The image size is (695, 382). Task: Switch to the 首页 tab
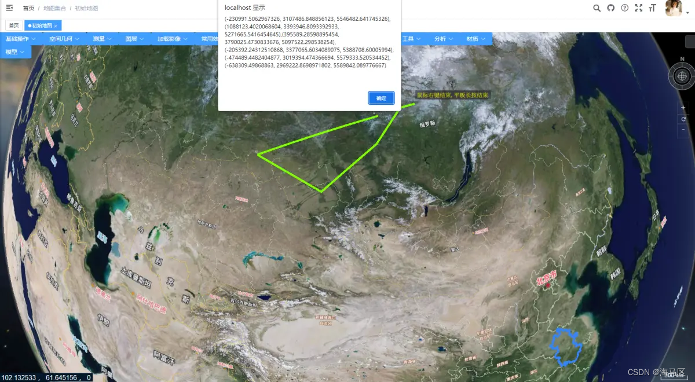(14, 25)
